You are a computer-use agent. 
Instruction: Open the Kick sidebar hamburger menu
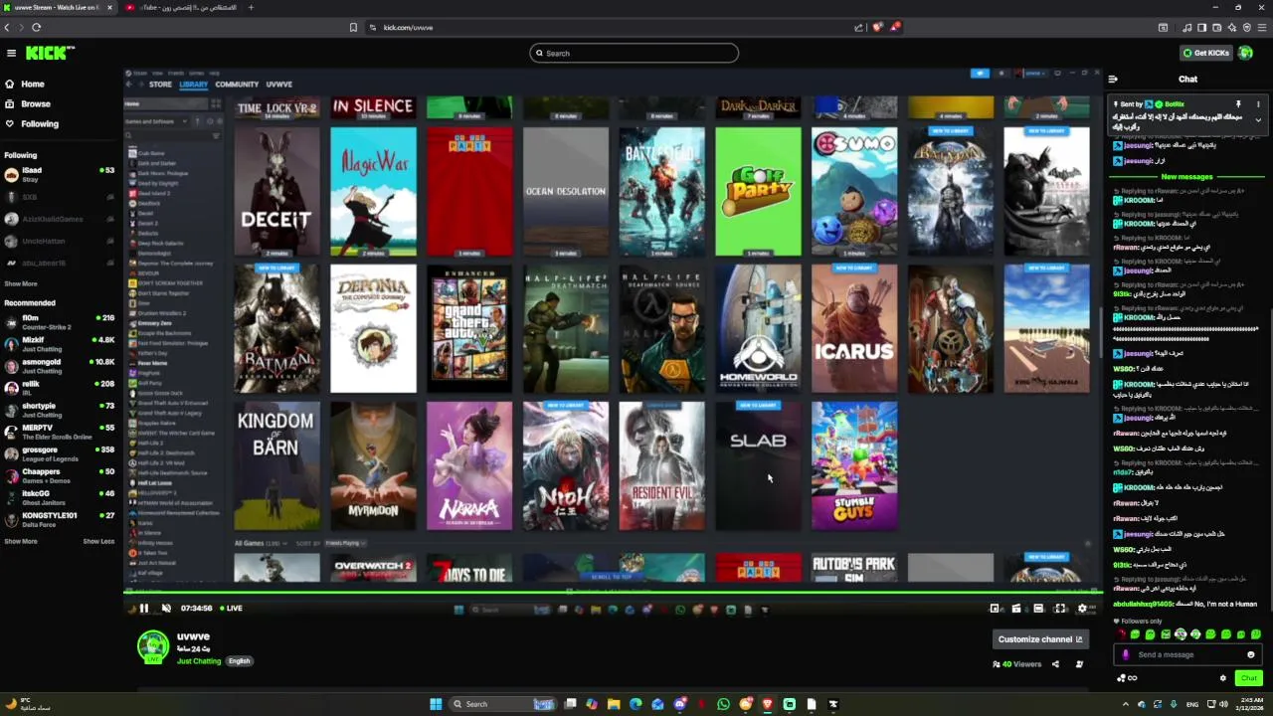pos(11,53)
